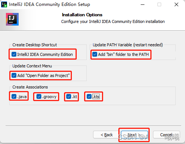Click the Update PATH Variable group label
Image resolution: width=185 pixels, height=144 pixels.
click(x=128, y=45)
